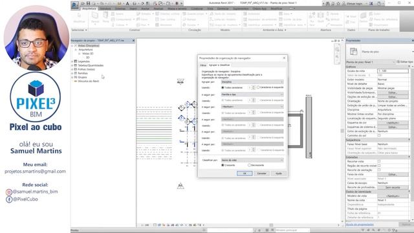
Task: Click the Vínculos do Revit icon
Action: pos(76,81)
